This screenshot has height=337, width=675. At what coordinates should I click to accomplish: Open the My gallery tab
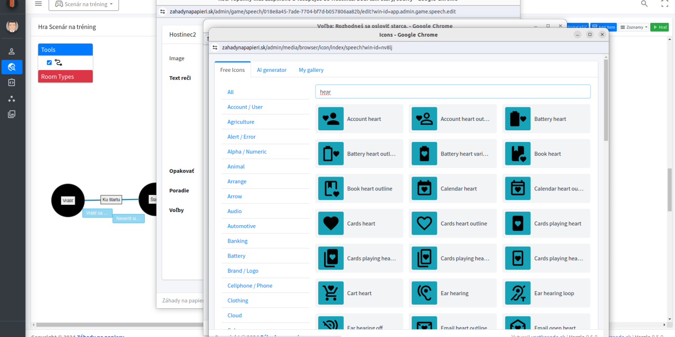coord(311,70)
